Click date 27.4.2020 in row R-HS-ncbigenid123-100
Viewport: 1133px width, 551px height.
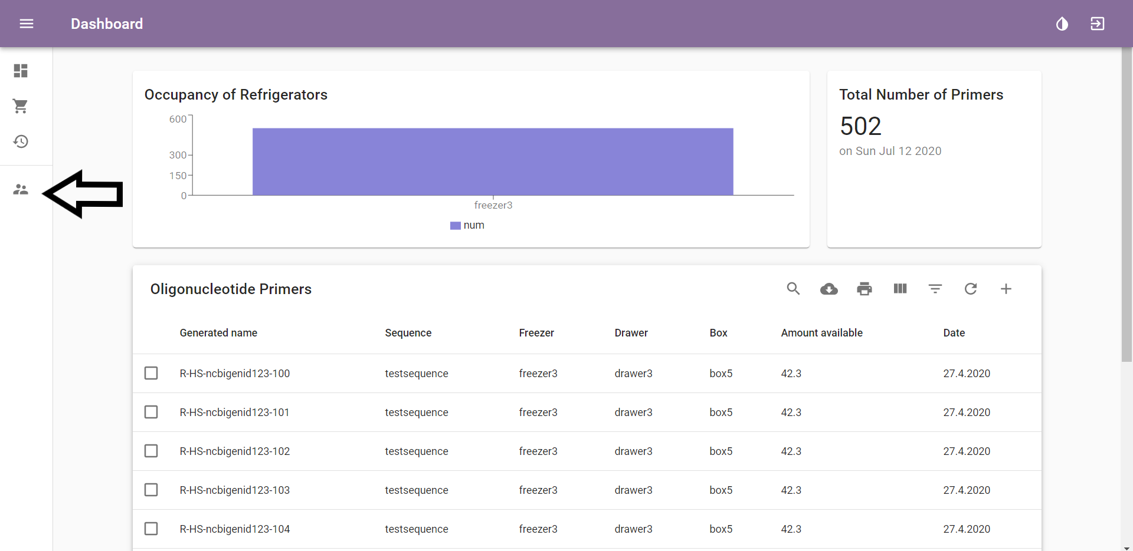(967, 373)
